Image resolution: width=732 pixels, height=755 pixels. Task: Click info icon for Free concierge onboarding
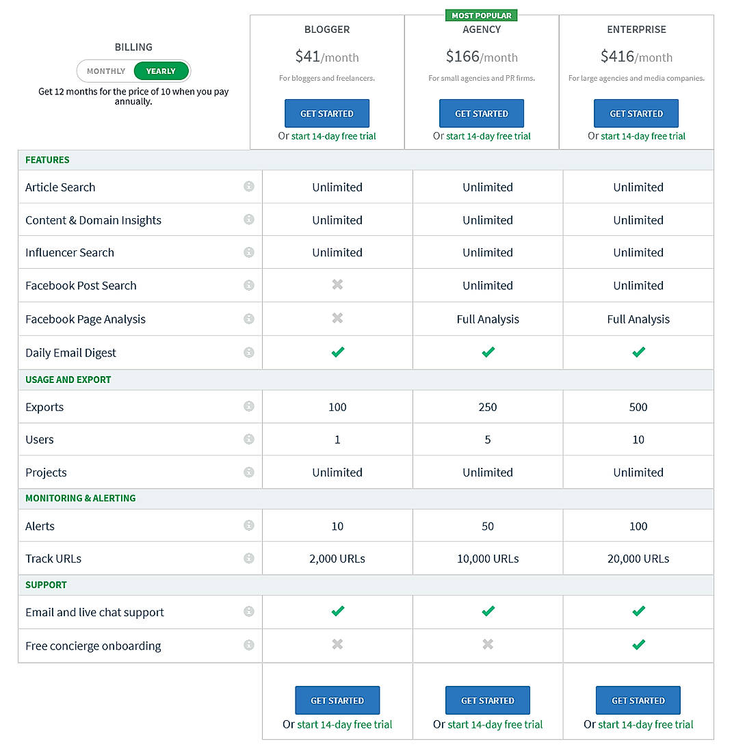pos(249,645)
